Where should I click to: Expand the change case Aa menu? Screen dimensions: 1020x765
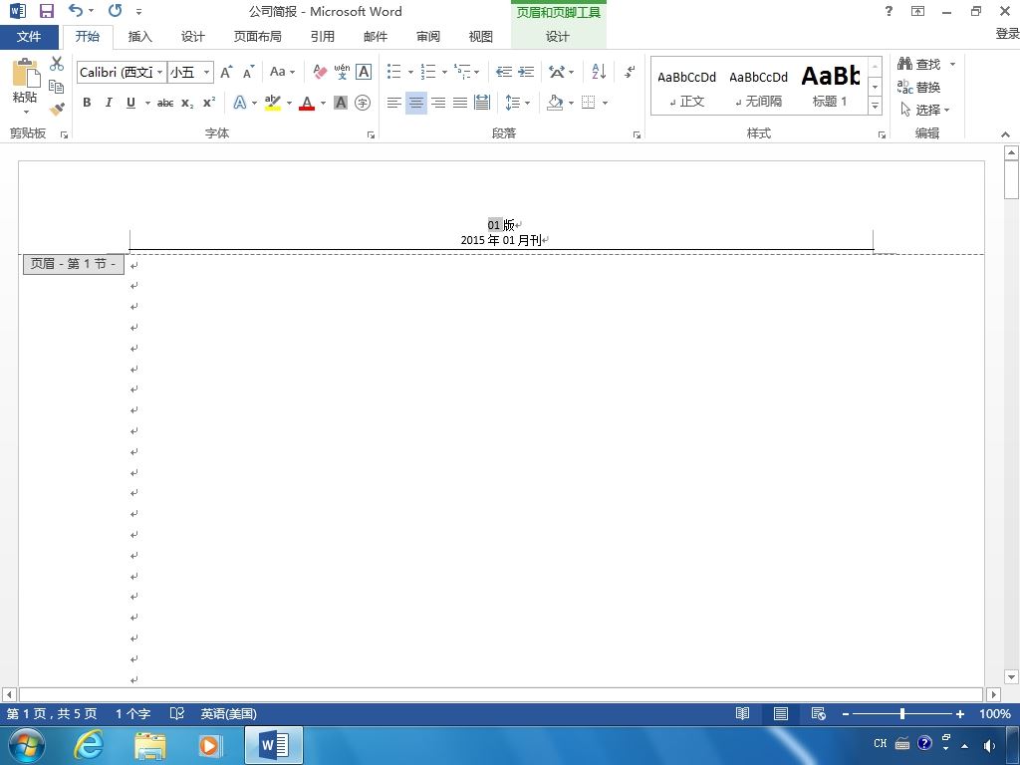click(282, 72)
